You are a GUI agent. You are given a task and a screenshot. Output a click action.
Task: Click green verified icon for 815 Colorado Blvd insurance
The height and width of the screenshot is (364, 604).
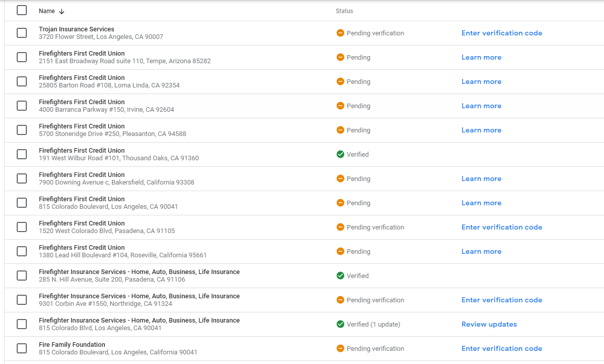coord(340,324)
